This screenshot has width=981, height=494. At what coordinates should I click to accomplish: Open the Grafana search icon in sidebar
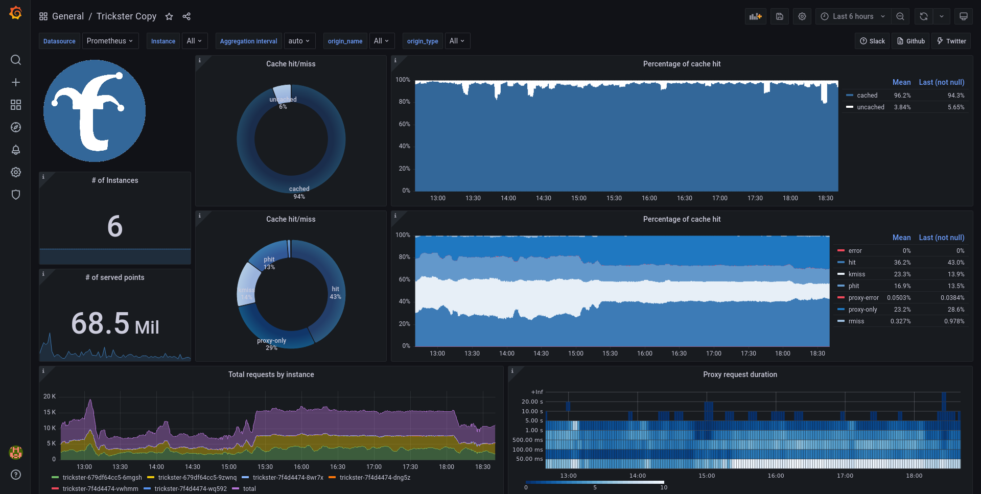coord(16,60)
